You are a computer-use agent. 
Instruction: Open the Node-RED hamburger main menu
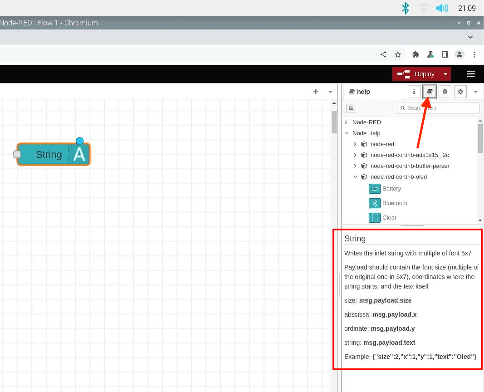pyautogui.click(x=471, y=74)
